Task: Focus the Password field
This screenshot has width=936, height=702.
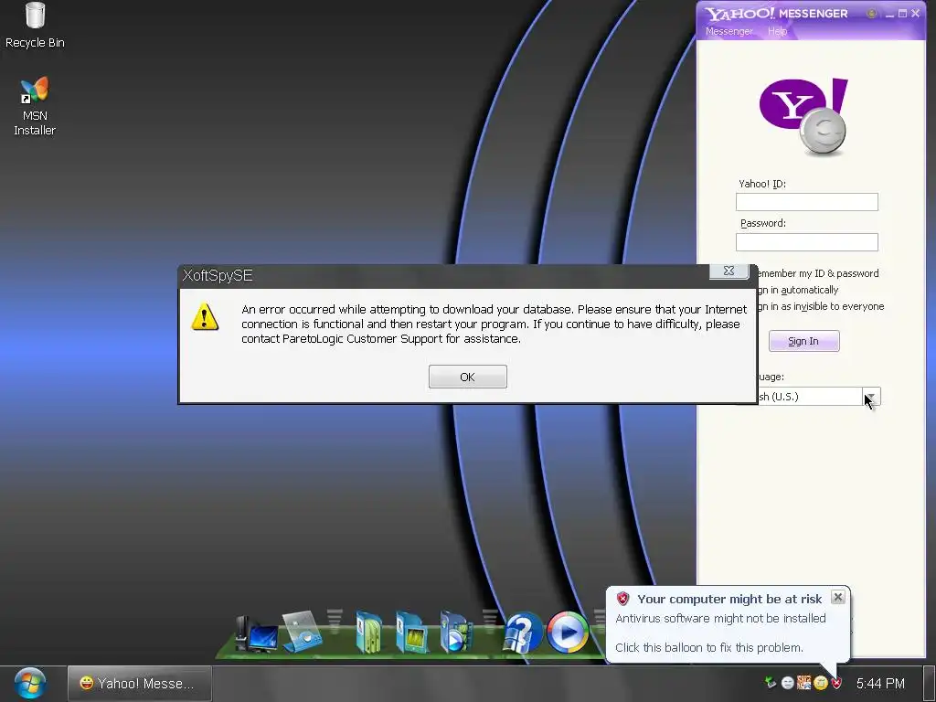Action: 806,241
